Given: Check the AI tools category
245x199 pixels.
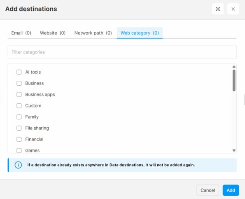Looking at the screenshot, I should pyautogui.click(x=19, y=72).
